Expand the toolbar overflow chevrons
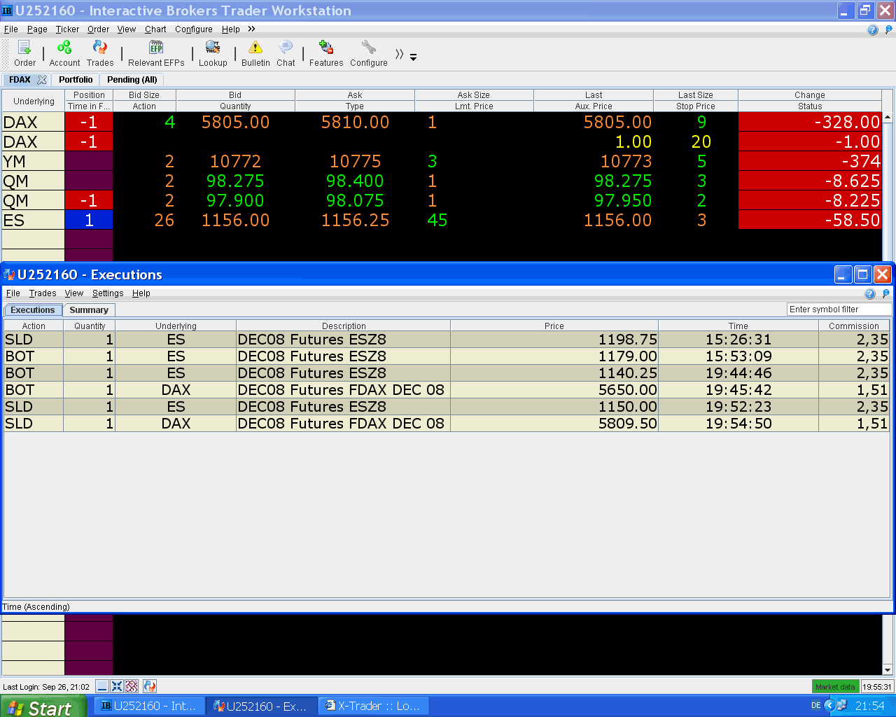This screenshot has width=896, height=717. click(399, 54)
